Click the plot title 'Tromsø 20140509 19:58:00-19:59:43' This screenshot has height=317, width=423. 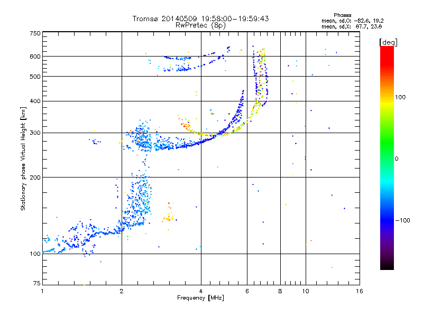200,18
